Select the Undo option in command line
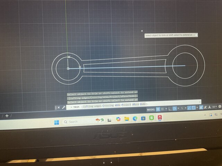The height and width of the screenshot is (166, 222). 143,104
